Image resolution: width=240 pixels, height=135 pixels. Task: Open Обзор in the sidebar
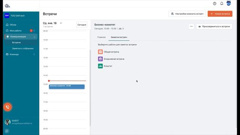(x=13, y=25)
